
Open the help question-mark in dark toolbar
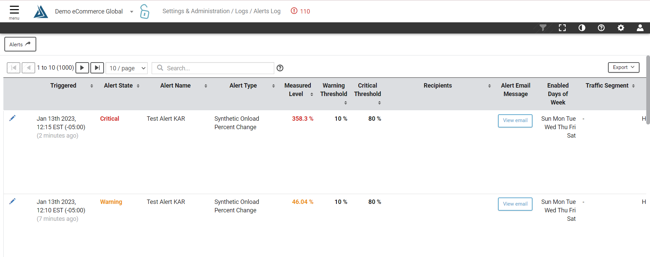coord(601,28)
